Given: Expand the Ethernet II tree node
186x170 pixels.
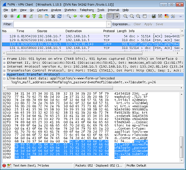Looking at the screenshot, I should [x=4, y=63].
